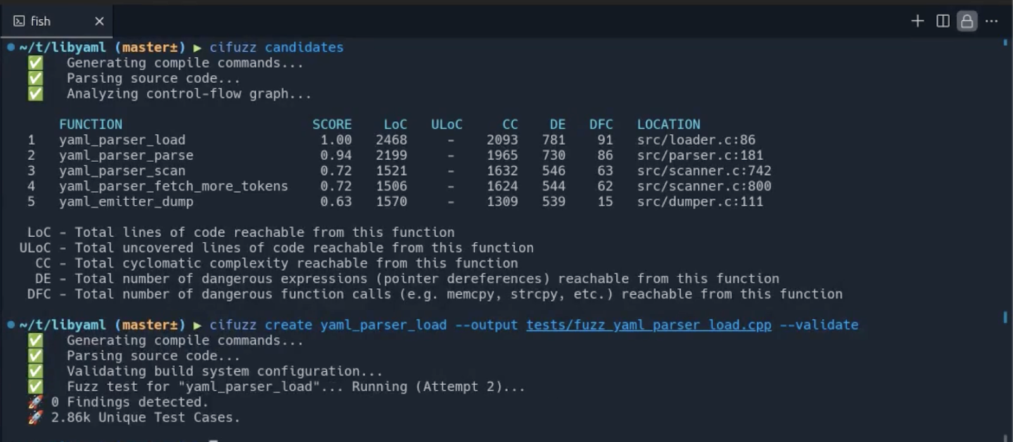Click rocket icon next to 0 Findings detected
This screenshot has width=1013, height=442.
click(x=35, y=402)
